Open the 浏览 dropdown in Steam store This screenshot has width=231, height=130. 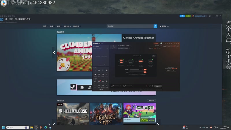45,26
